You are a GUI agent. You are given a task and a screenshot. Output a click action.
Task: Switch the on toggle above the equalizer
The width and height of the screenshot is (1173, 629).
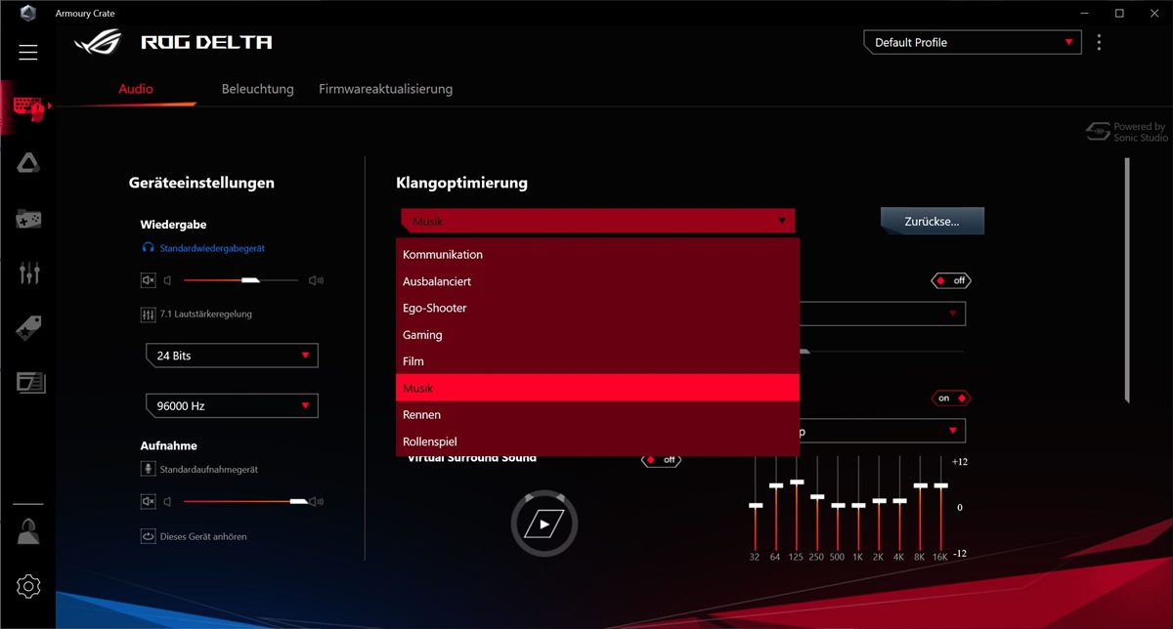(x=951, y=398)
